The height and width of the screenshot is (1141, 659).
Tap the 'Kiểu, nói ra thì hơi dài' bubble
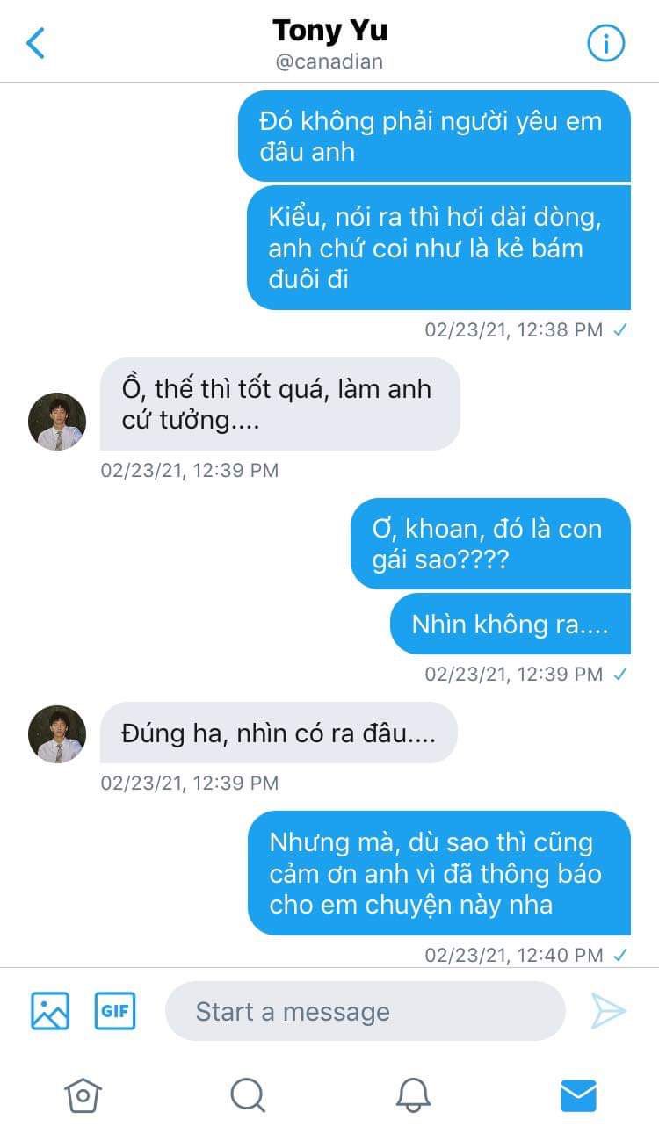point(439,248)
